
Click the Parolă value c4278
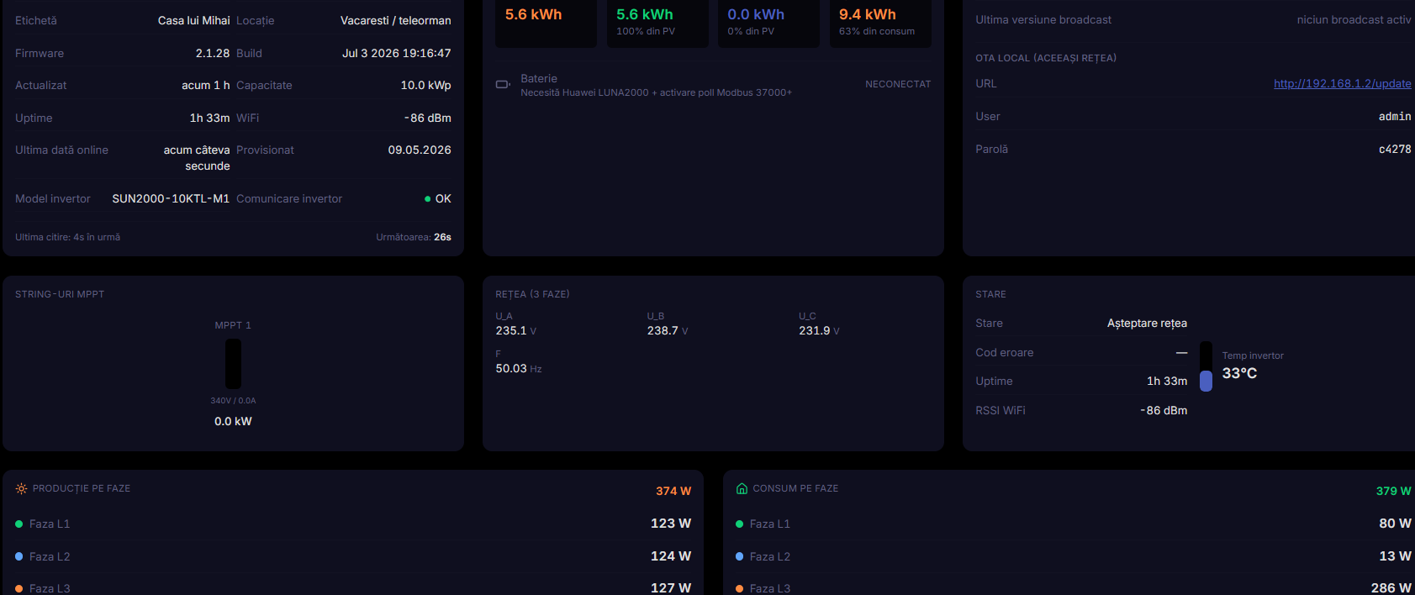pos(1395,149)
